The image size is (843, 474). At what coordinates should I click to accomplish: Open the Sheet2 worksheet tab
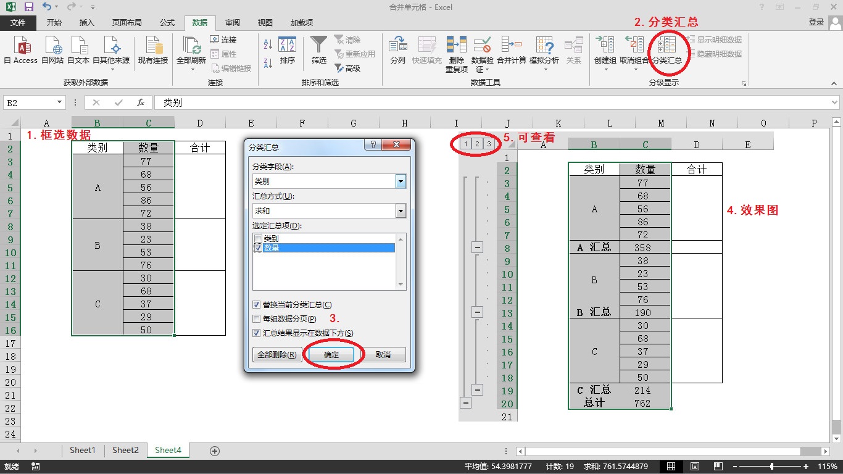[125, 451]
